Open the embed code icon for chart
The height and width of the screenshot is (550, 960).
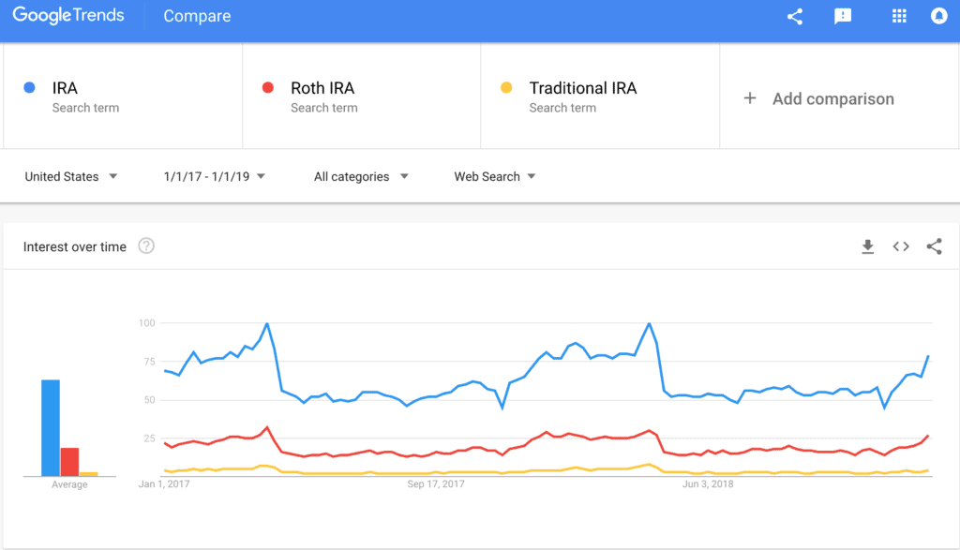click(901, 246)
